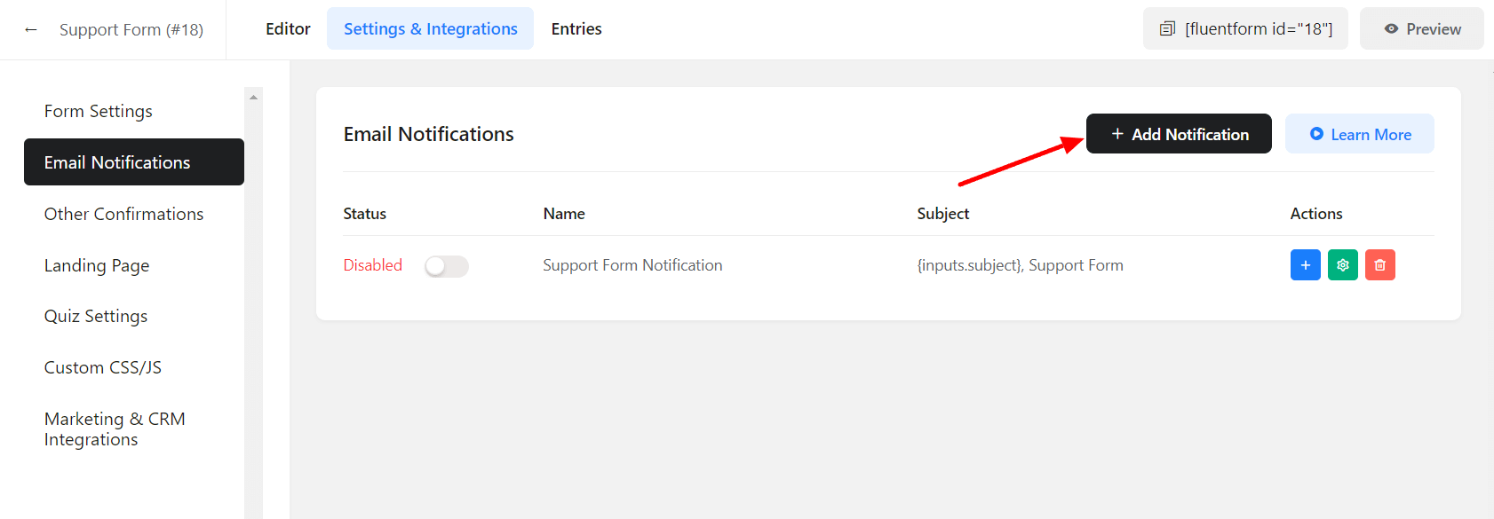Select Quiz Settings menu item
The image size is (1494, 519).
click(x=96, y=316)
